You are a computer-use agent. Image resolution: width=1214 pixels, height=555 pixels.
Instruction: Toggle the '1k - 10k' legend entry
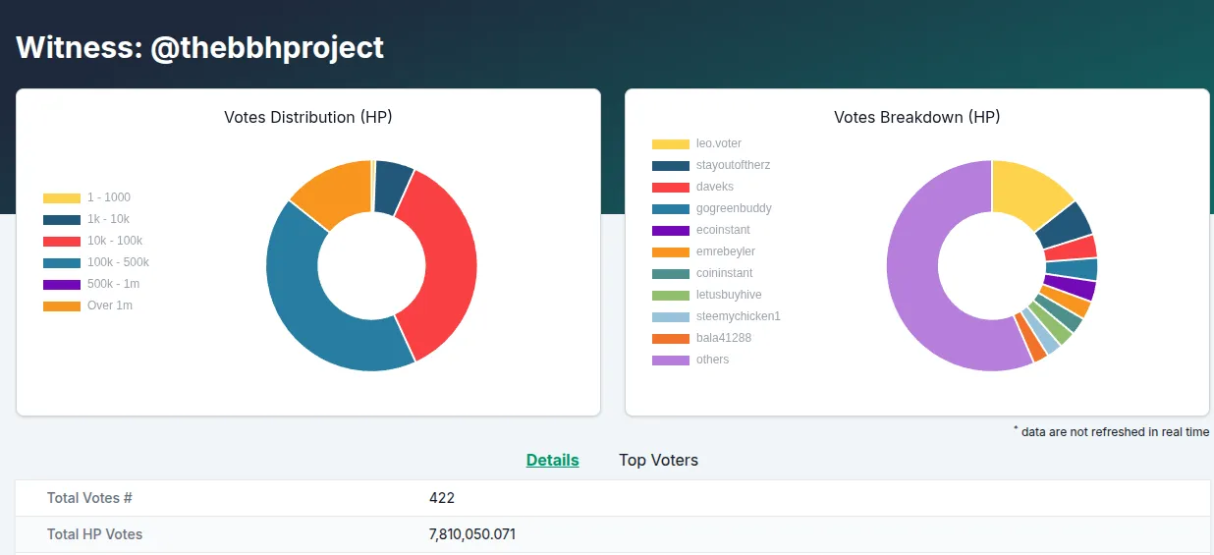pyautogui.click(x=86, y=220)
